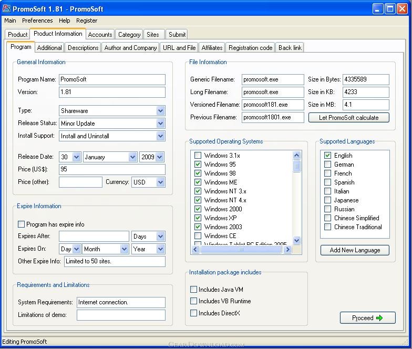Viewport: 412px width, 349px height.
Task: Click the System Requirements field
Action: (121, 302)
